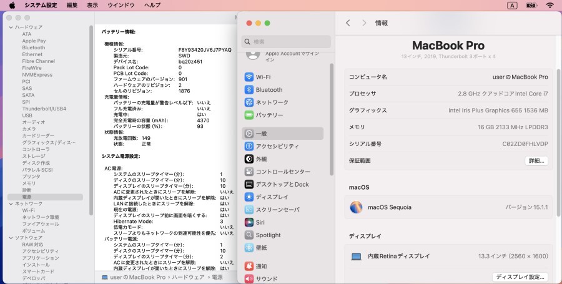
Task: Open the コントロールセンター icon
Action: (249, 172)
